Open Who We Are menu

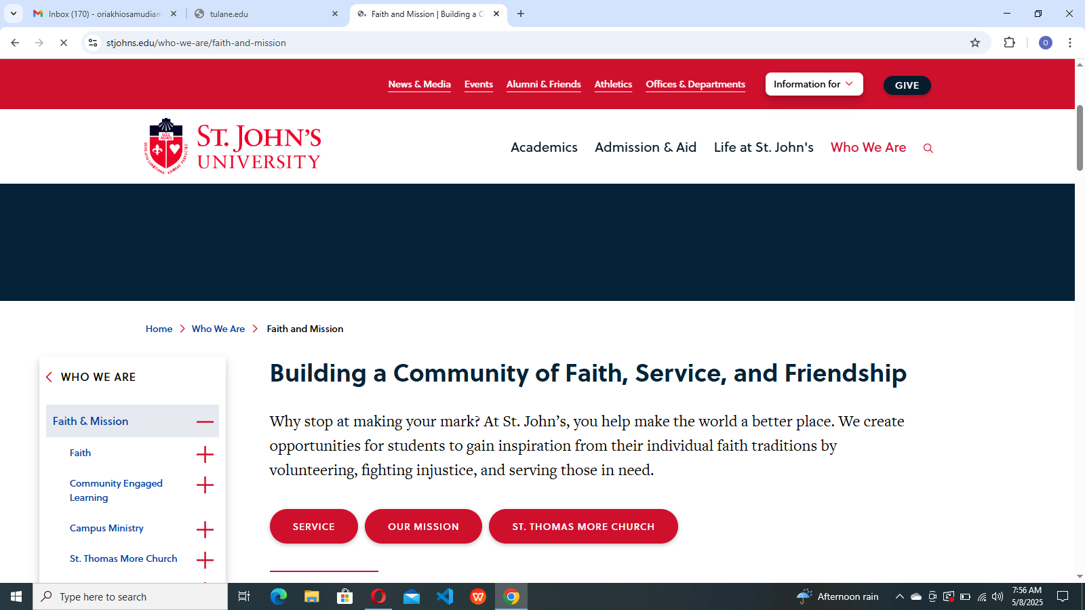(x=868, y=147)
